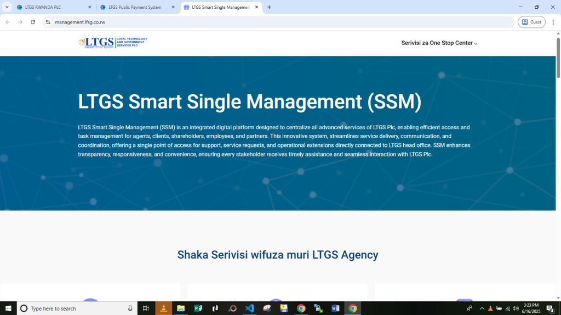Check the battery status tray icon
The width and height of the screenshot is (561, 315).
click(499, 308)
